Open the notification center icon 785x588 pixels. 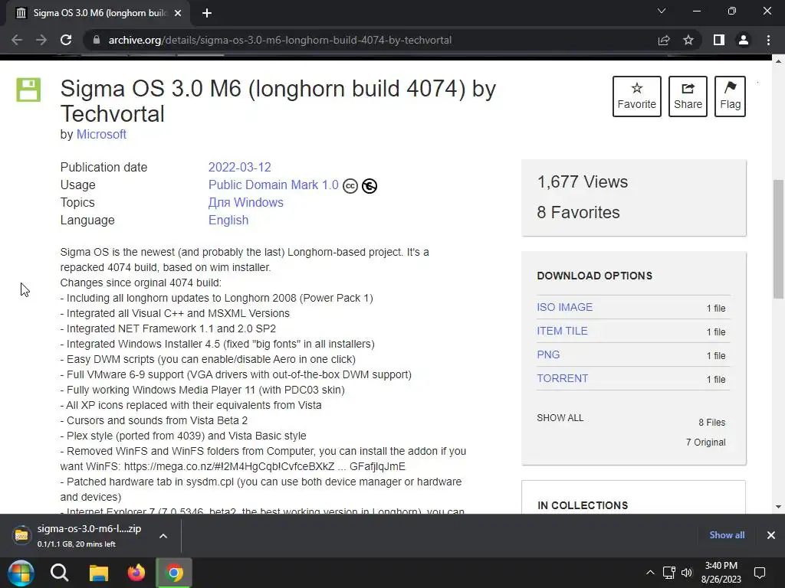(760, 573)
